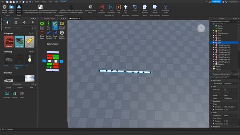Viewport: 240px width, 135px height.
Task: Open the Road Creator options menu gear
Action: [90, 7]
